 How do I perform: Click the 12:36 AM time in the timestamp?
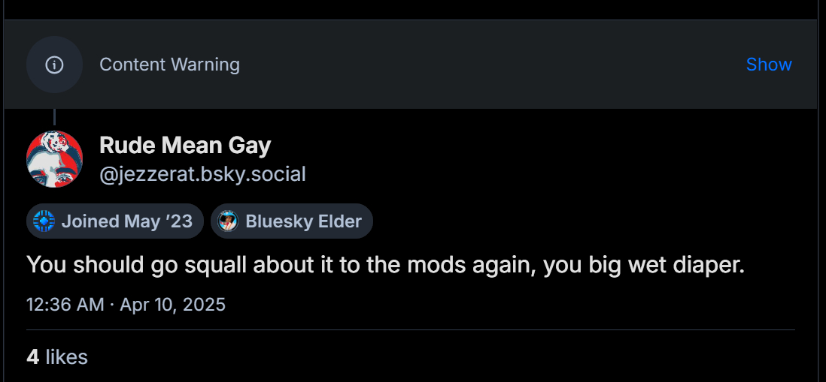pyautogui.click(x=65, y=305)
